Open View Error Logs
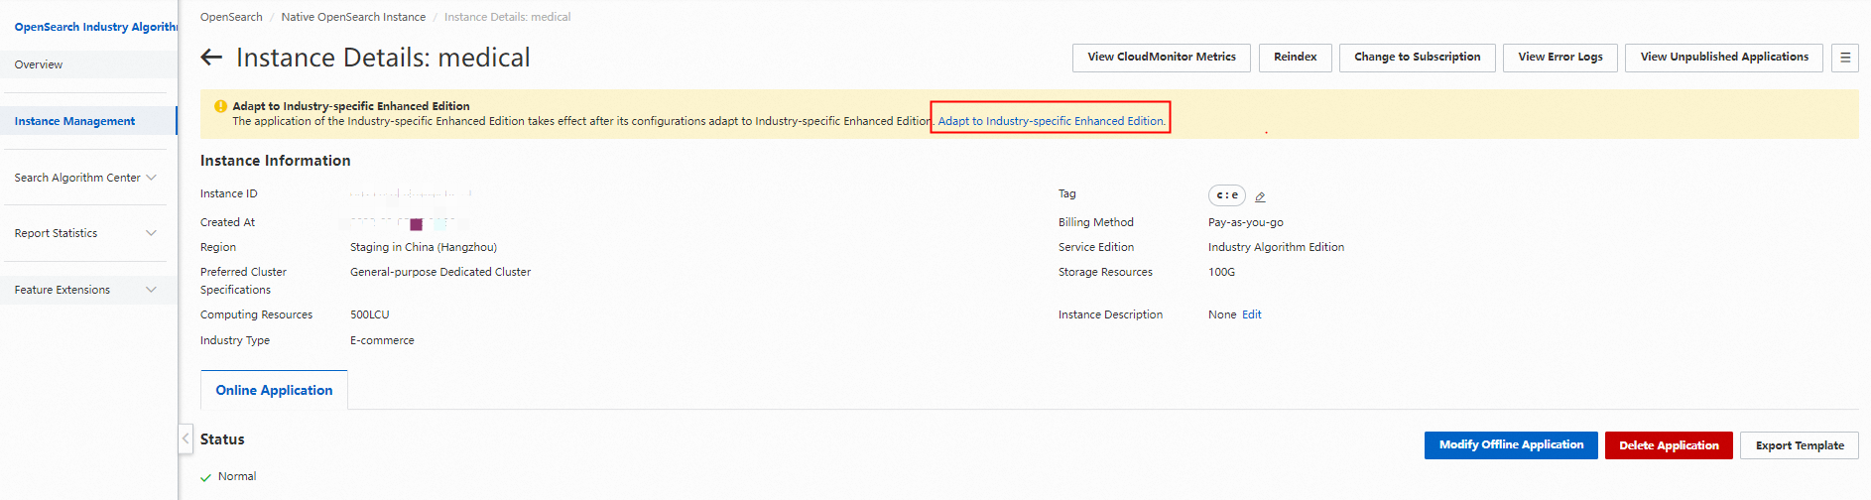This screenshot has width=1871, height=500. point(1559,58)
